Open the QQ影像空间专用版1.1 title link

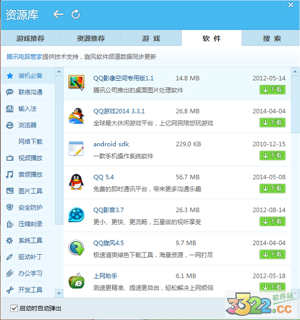[x=123, y=78]
